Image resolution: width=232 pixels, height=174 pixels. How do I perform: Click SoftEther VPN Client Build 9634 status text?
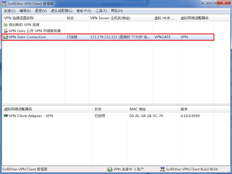(x=192, y=169)
